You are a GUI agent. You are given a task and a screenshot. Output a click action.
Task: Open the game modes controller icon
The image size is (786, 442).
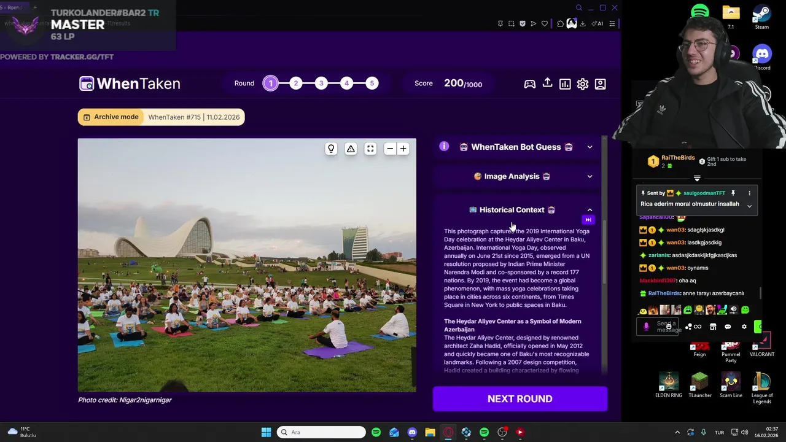[529, 84]
